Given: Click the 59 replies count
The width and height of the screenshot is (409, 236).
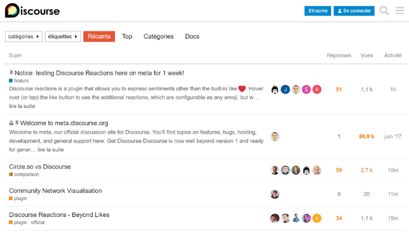Looking at the screenshot, I should coord(339,170).
